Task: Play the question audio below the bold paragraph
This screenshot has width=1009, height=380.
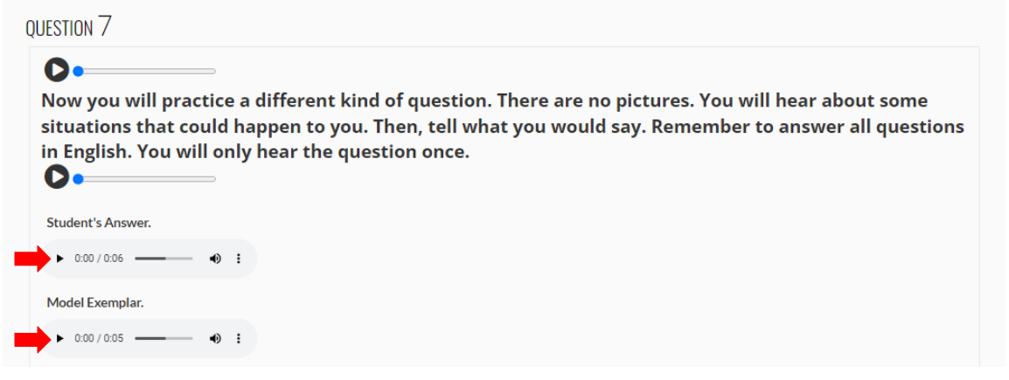Action: (x=57, y=176)
